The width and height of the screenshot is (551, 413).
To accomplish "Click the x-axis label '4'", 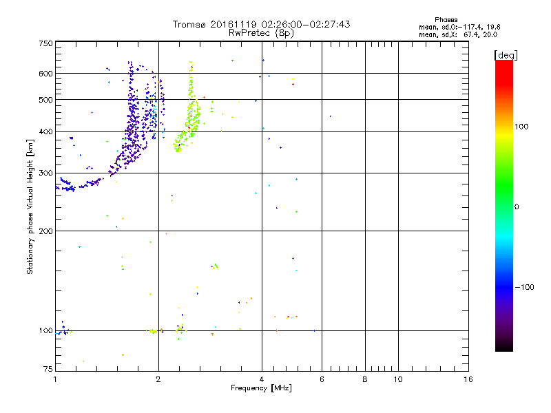I will pos(262,379).
